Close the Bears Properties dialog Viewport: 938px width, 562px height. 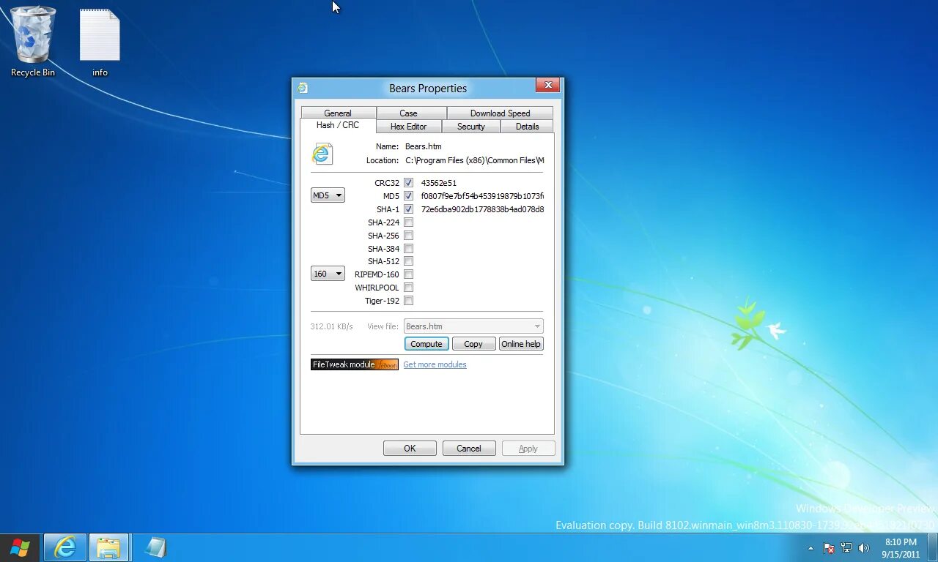(x=547, y=86)
